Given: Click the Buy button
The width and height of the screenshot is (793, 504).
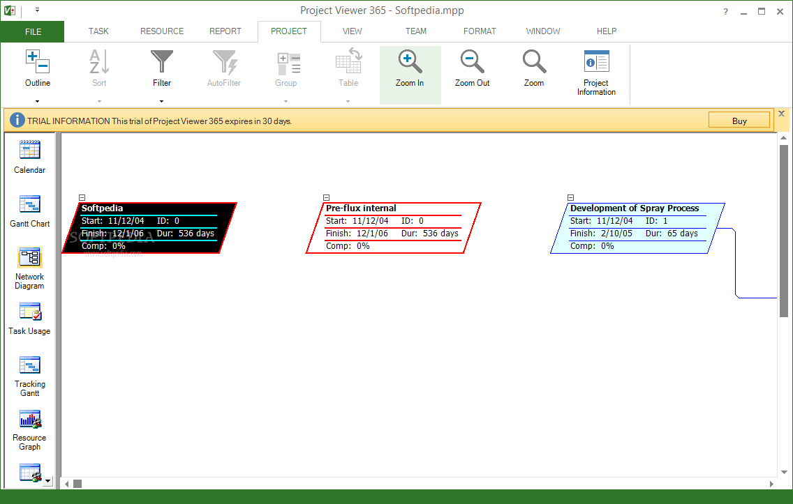Looking at the screenshot, I should (x=739, y=121).
